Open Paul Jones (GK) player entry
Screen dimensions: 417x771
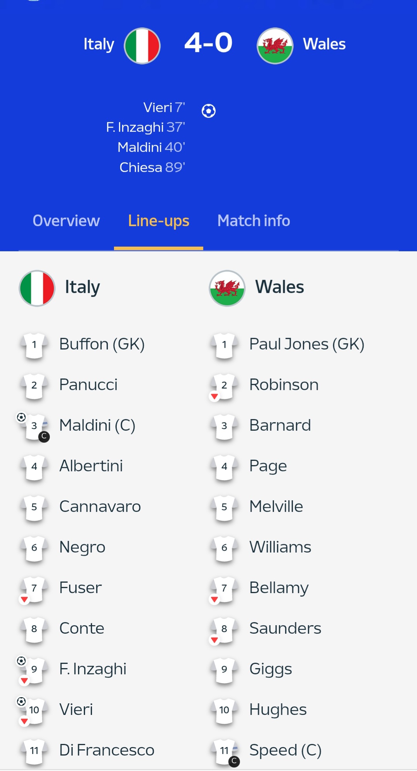307,344
